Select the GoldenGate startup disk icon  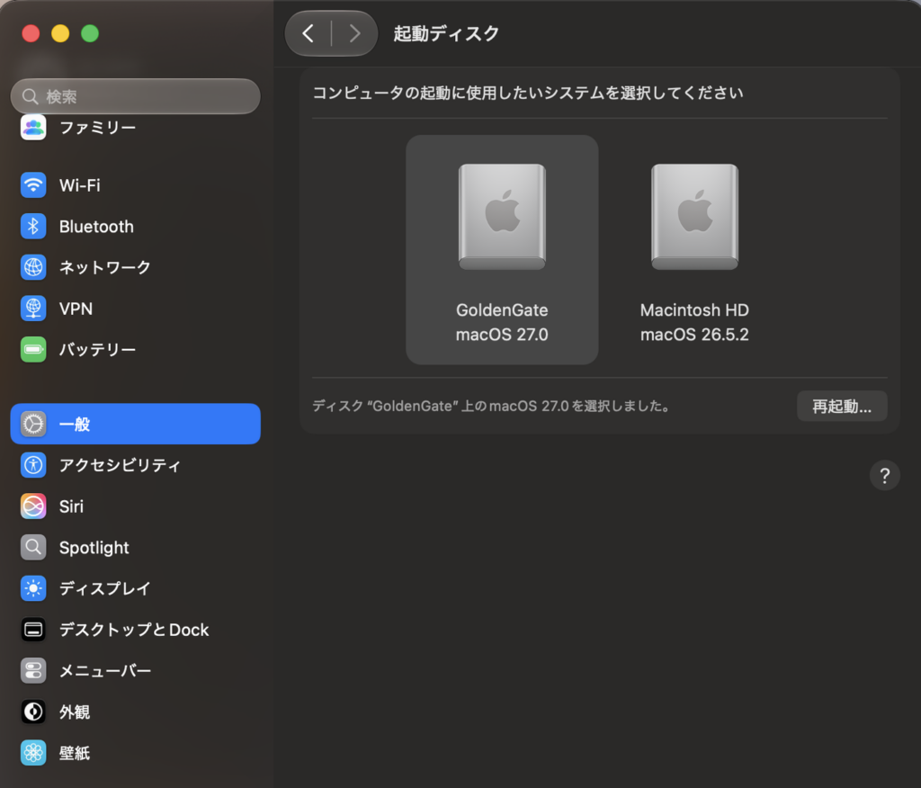click(502, 217)
